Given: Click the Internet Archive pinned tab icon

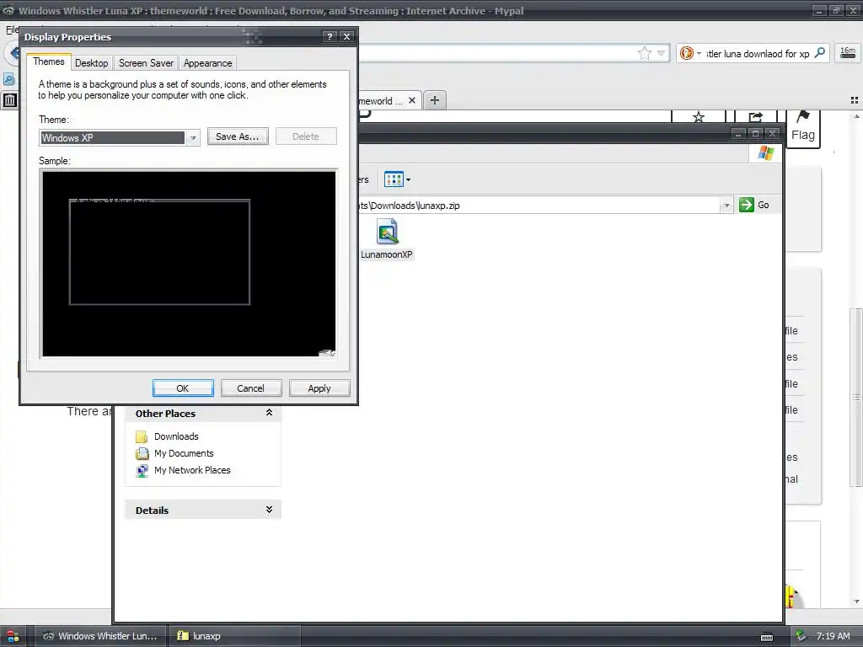Looking at the screenshot, I should pos(10,100).
